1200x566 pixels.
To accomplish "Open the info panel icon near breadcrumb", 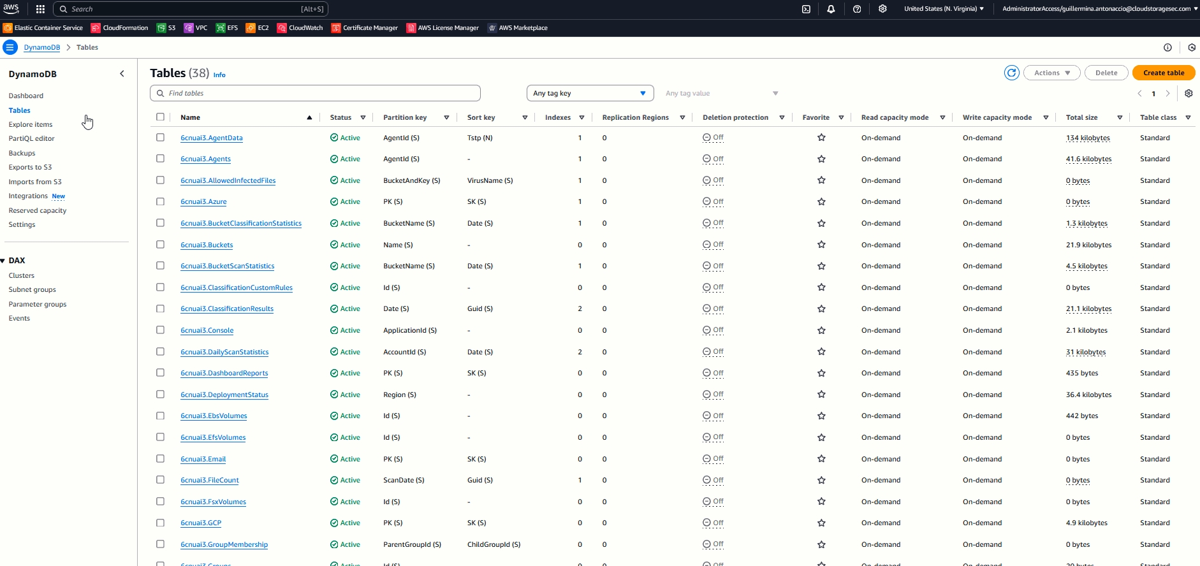I will pos(1168,47).
